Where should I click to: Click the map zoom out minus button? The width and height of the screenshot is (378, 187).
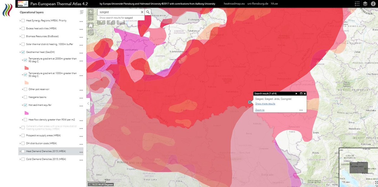(91, 18)
